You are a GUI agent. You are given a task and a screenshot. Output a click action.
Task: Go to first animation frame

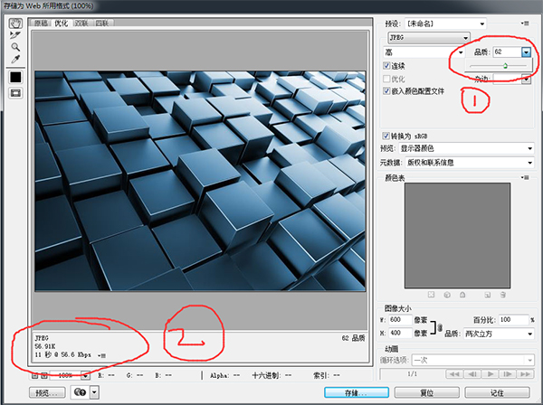pos(454,374)
